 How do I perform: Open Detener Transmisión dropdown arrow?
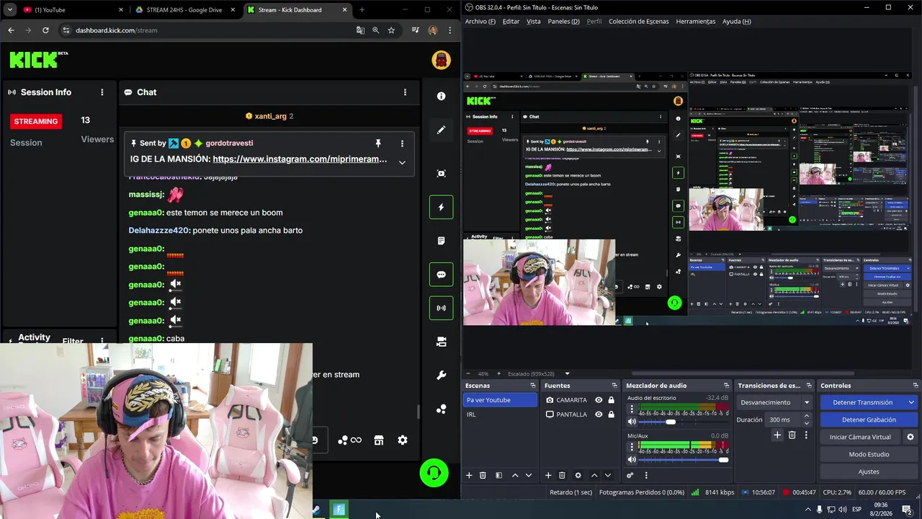(x=910, y=402)
